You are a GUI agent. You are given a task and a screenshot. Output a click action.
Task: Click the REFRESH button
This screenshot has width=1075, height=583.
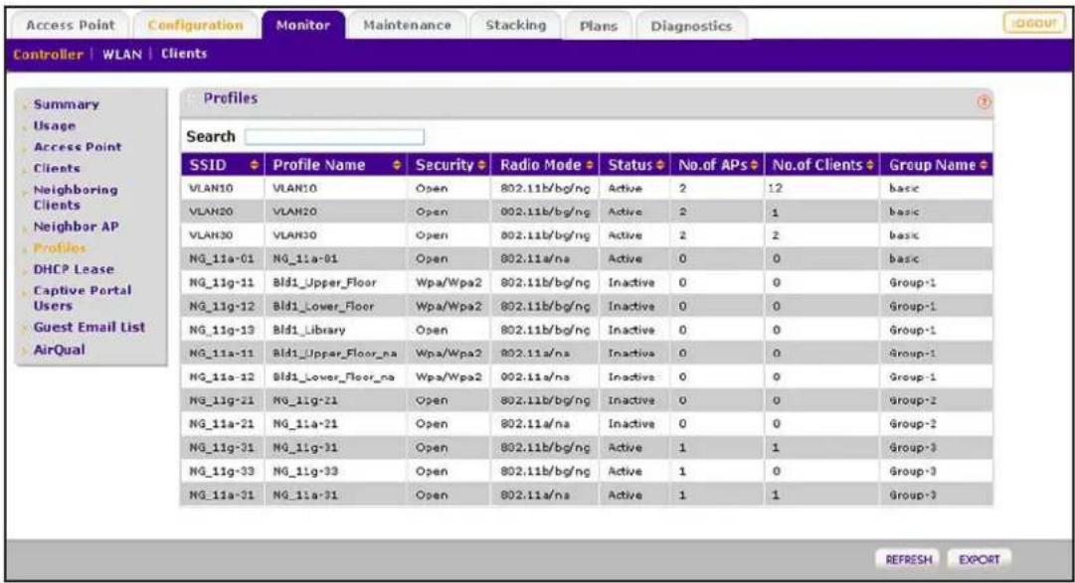click(x=908, y=560)
